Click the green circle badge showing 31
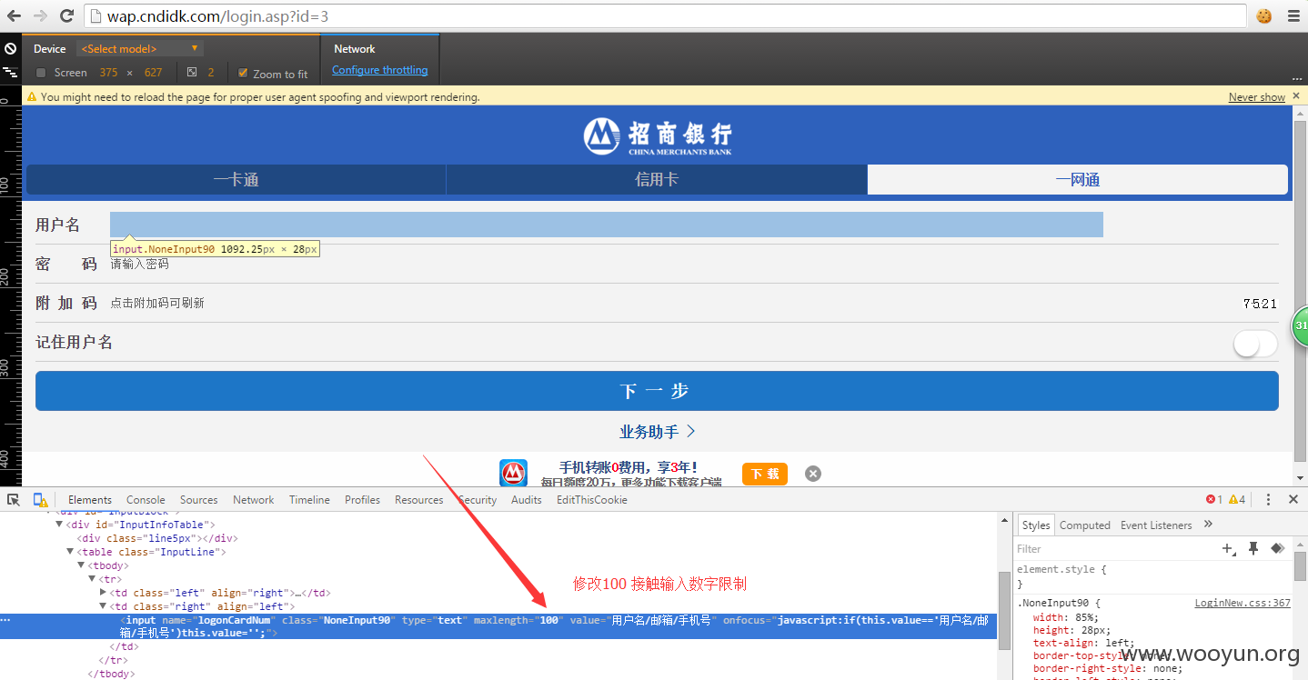The image size is (1308, 680). pyautogui.click(x=1300, y=326)
